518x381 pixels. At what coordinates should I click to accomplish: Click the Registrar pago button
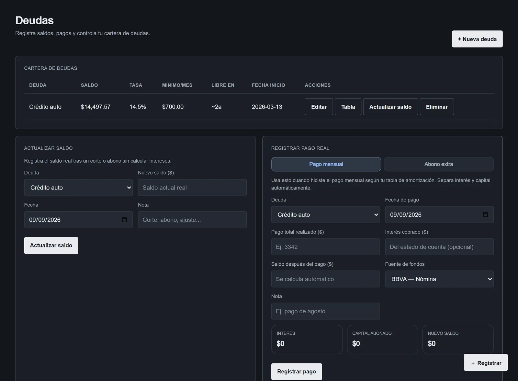click(x=297, y=372)
